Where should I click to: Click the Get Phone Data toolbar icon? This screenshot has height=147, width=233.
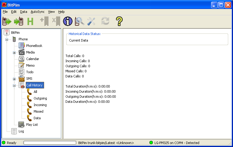(x=7, y=21)
